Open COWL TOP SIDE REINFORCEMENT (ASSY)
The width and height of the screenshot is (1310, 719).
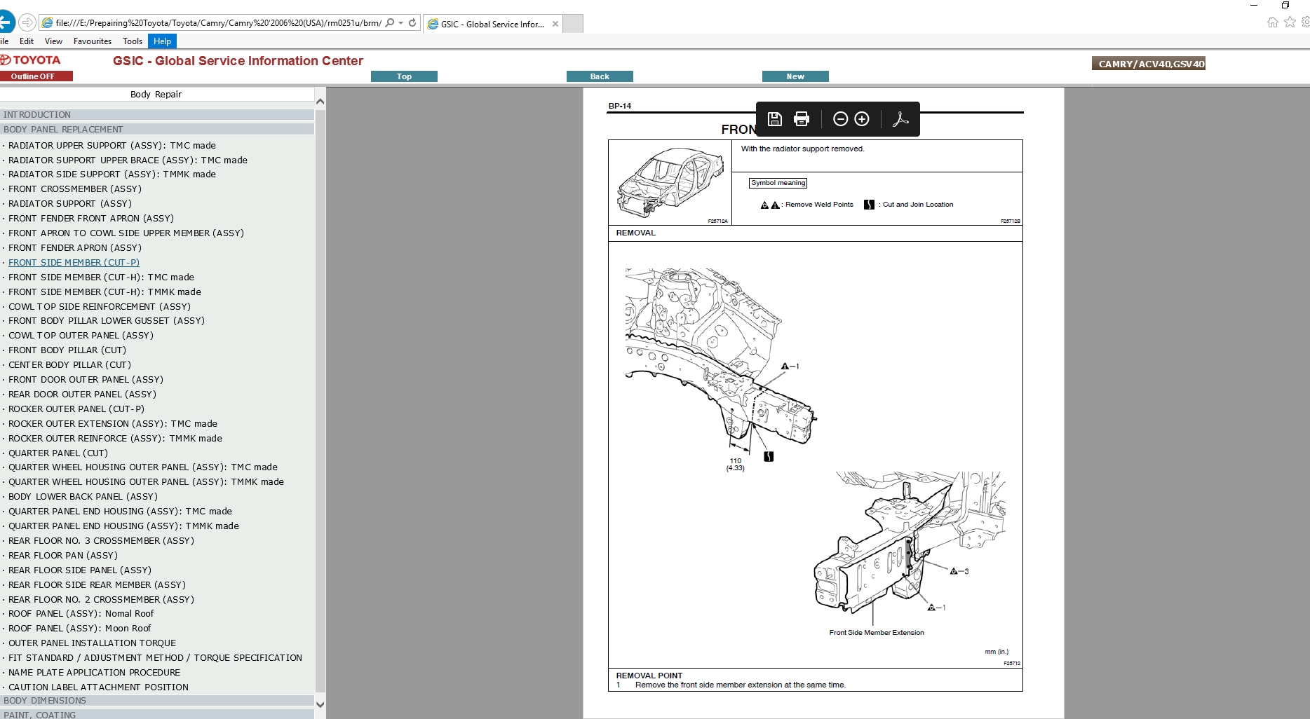pyautogui.click(x=100, y=306)
